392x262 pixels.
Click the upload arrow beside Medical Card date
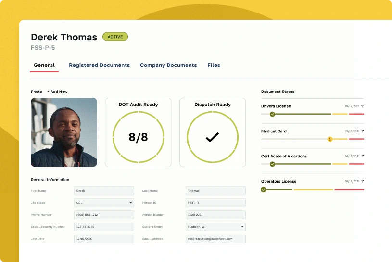coord(363,131)
